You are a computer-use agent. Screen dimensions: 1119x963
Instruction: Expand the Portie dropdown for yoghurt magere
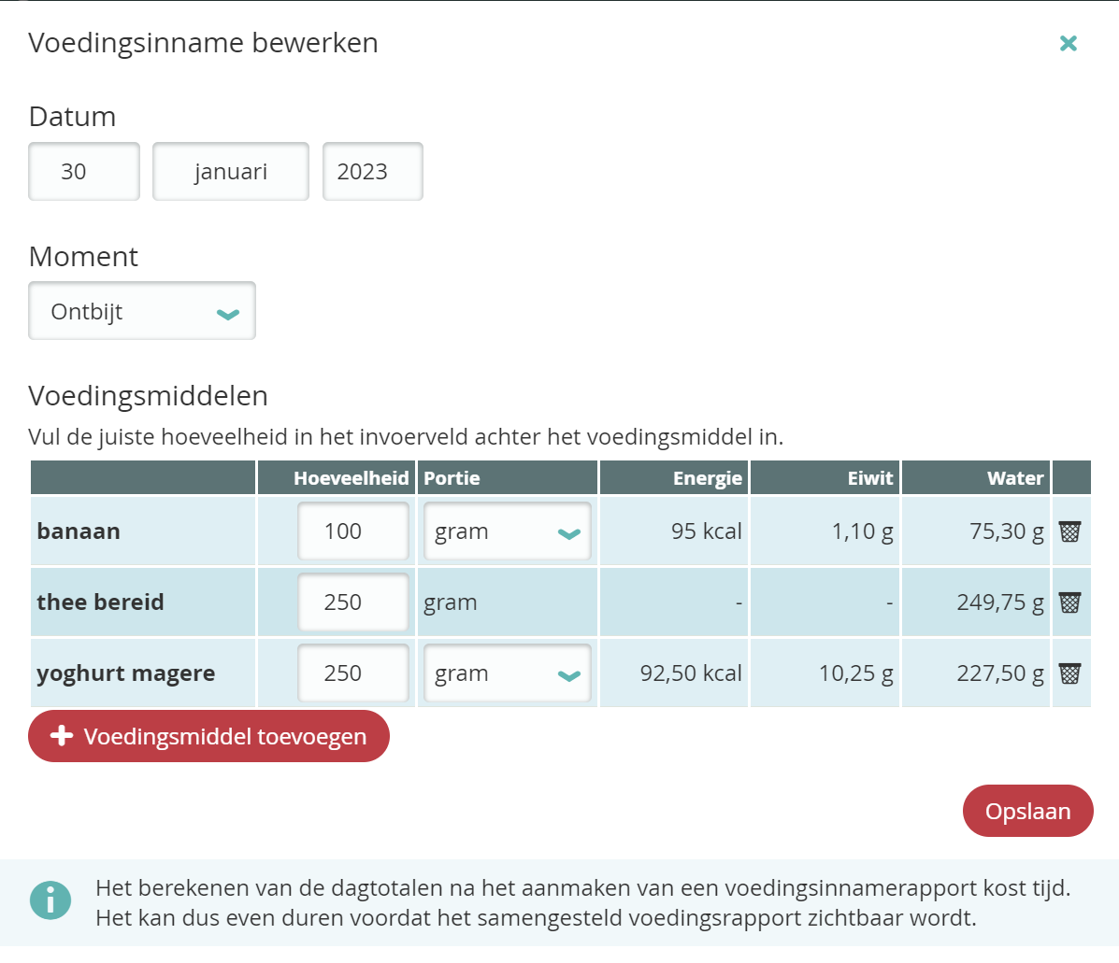point(507,674)
